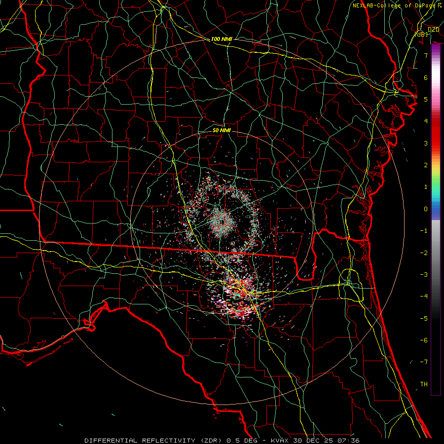
Task: Click the "-5" value on the dB scale
Action: (424, 318)
